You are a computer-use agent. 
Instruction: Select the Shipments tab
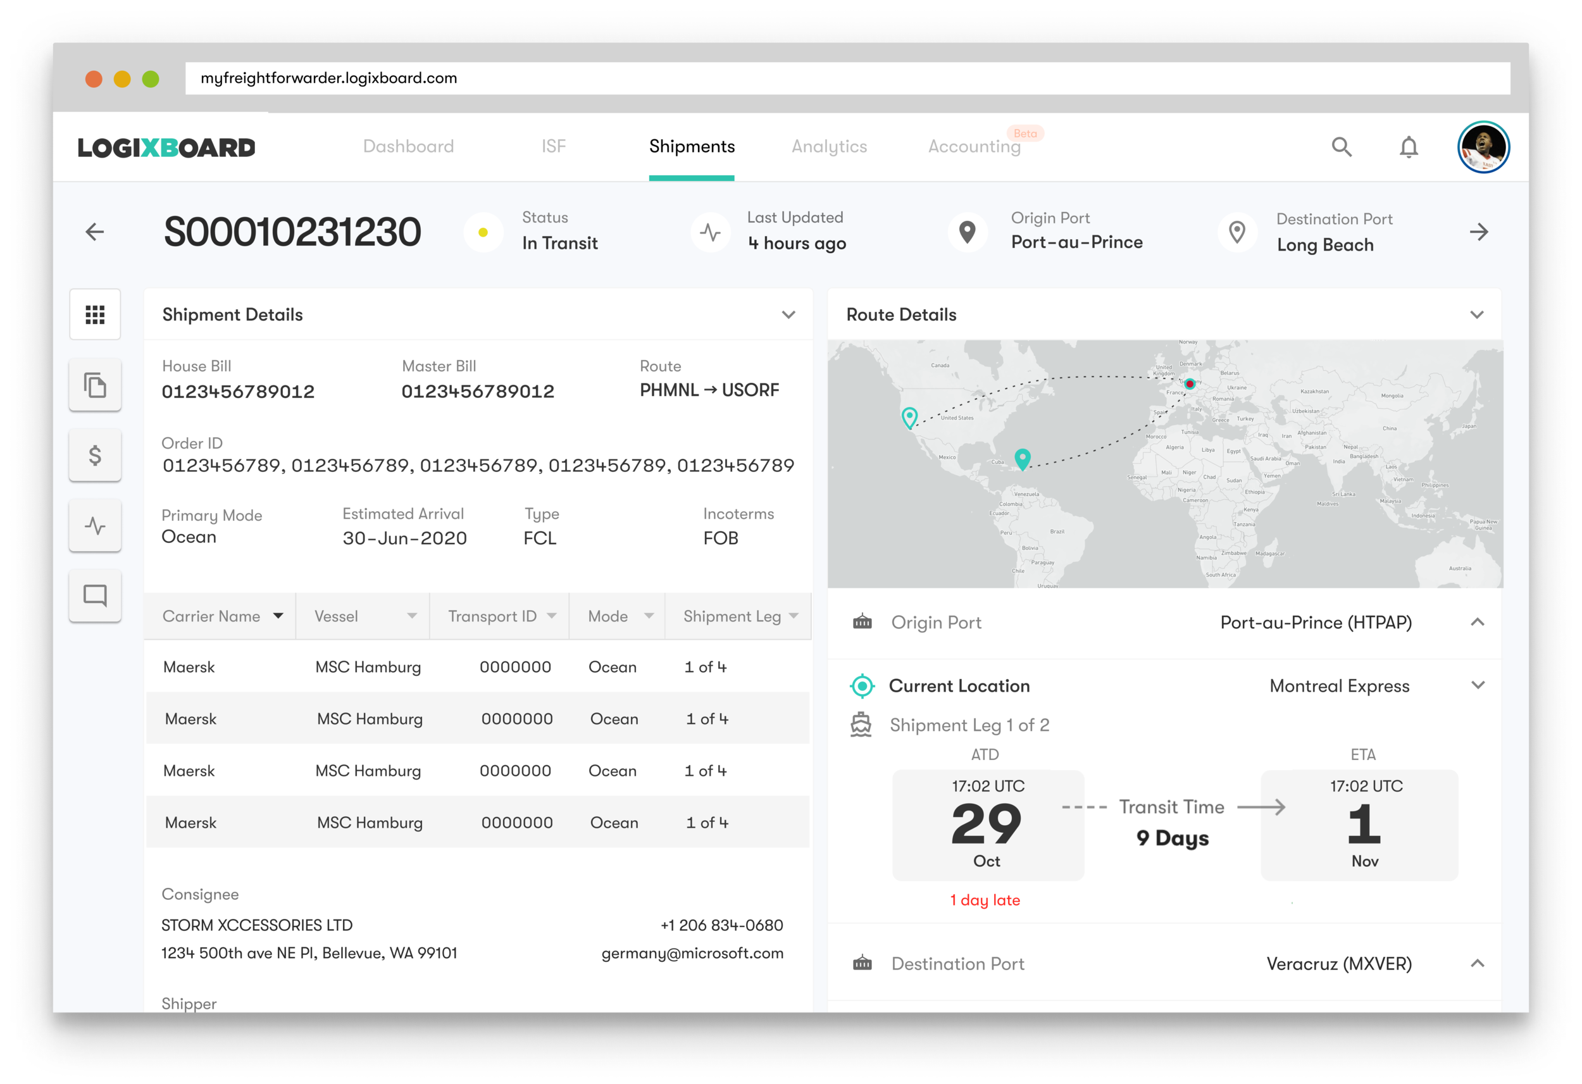692,146
